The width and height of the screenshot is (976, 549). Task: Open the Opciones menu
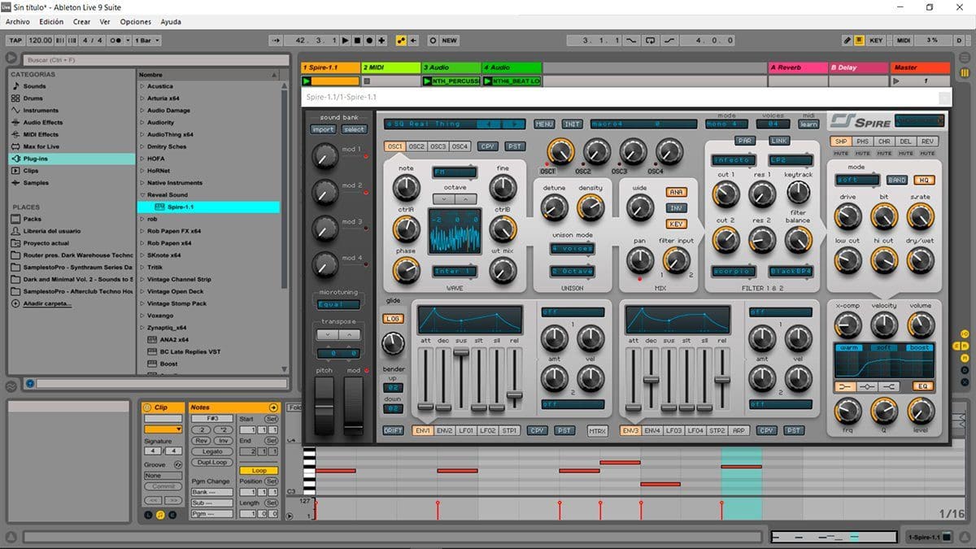[x=135, y=22]
